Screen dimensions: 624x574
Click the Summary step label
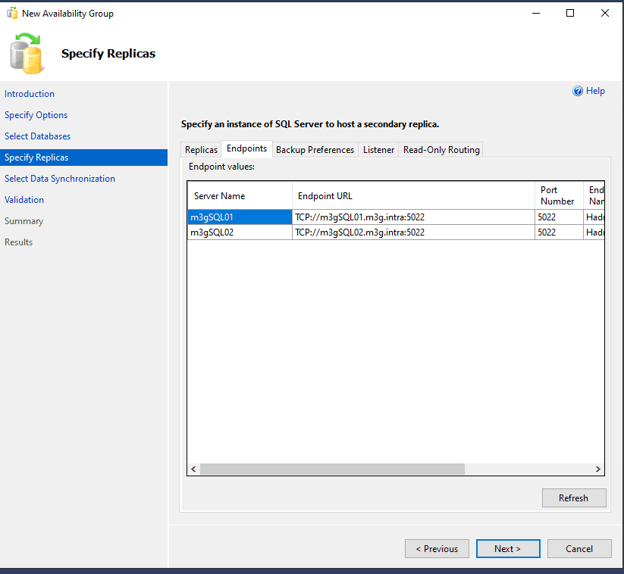[24, 221]
